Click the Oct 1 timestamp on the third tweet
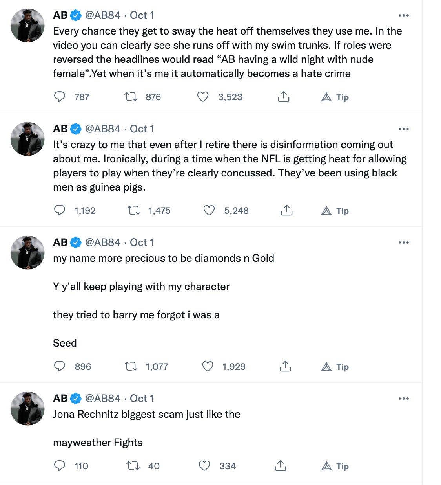441x485 pixels. point(142,242)
